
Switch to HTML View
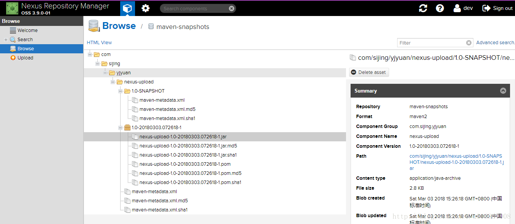coord(99,42)
